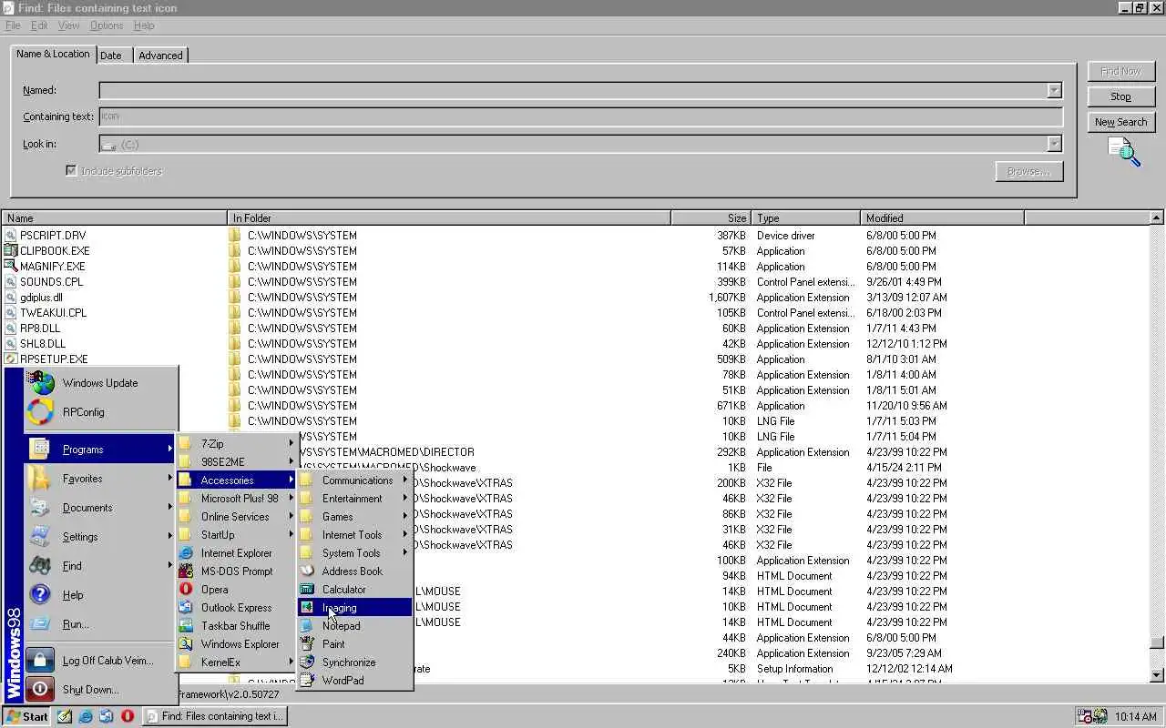1166x728 pixels.
Task: Select the PSCRIPT.DRV result
Action: (53, 236)
